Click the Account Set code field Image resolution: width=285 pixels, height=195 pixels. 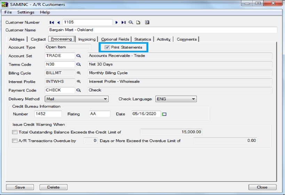pyautogui.click(x=60, y=56)
